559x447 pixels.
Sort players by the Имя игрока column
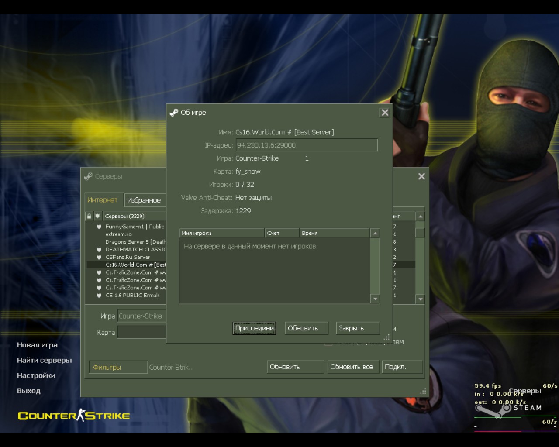pyautogui.click(x=222, y=234)
